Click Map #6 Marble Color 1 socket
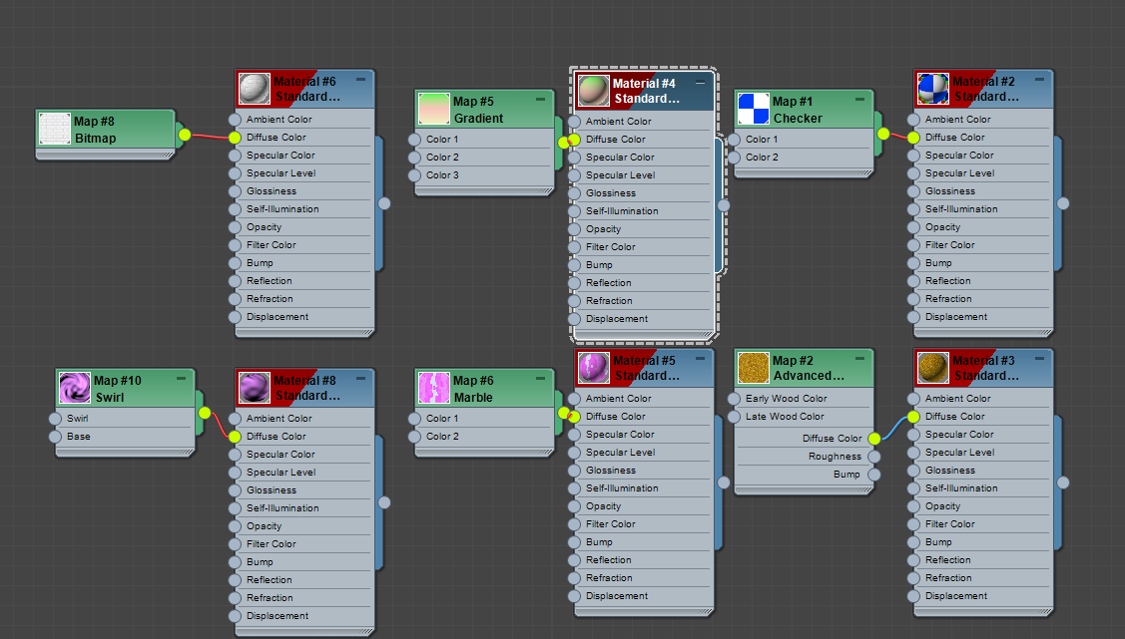This screenshot has width=1125, height=639. (414, 419)
